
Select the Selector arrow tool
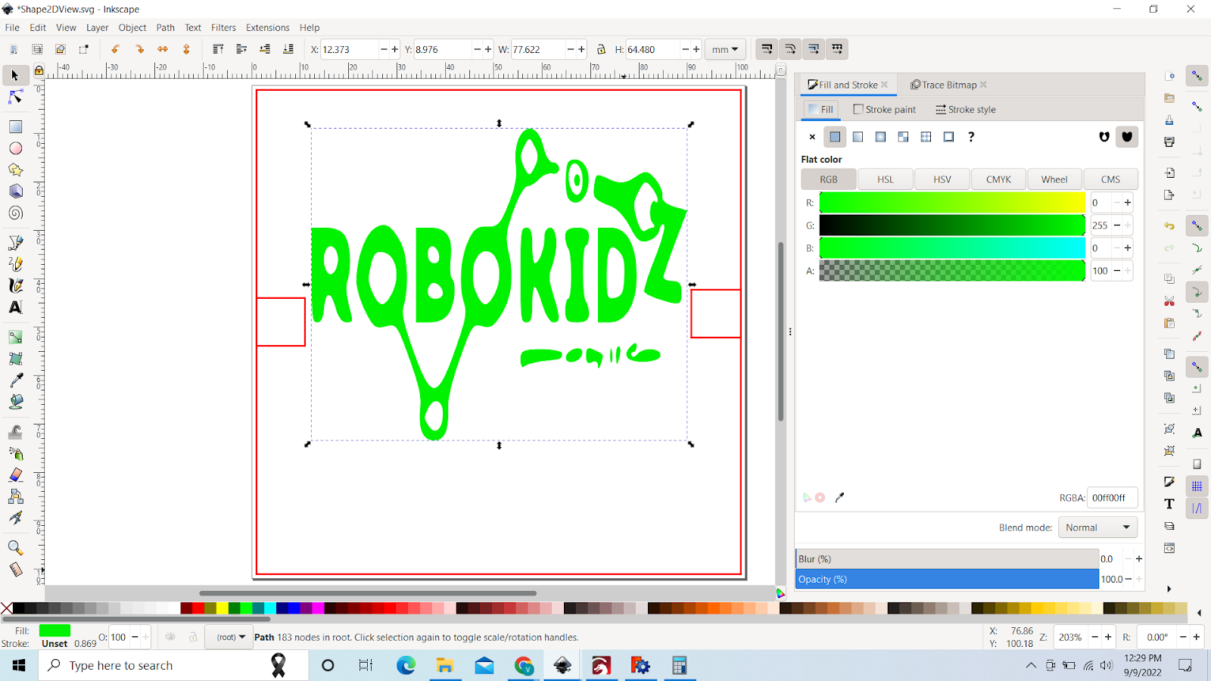click(15, 75)
